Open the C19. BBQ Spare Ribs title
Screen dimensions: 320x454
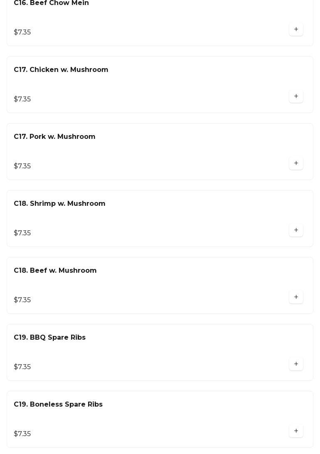[49, 338]
